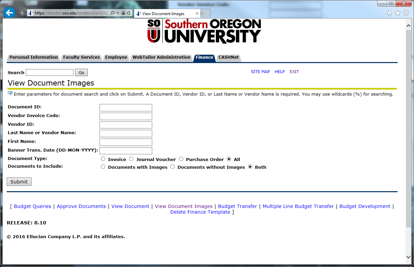414x267 pixels.
Task: Submit the document search form
Action: pyautogui.click(x=19, y=182)
